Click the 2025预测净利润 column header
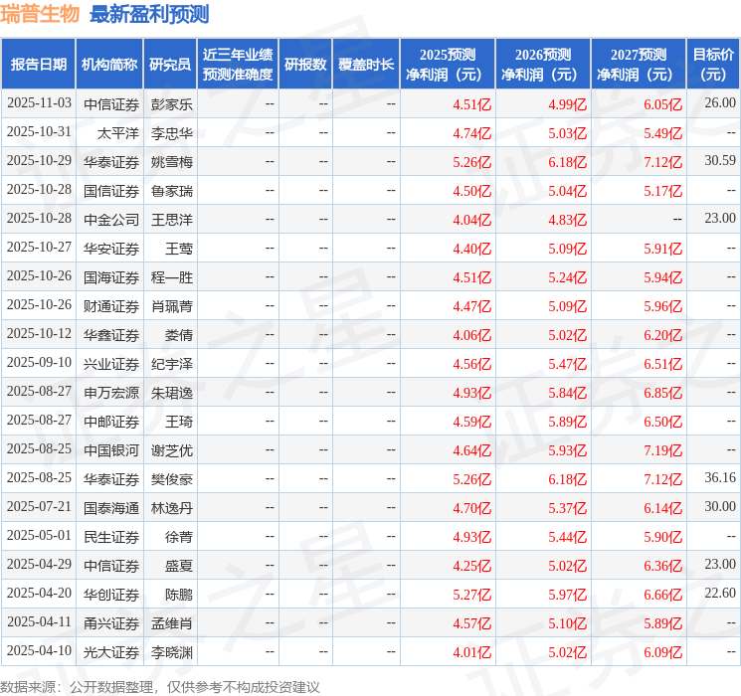Image resolution: width=741 pixels, height=696 pixels. pos(448,65)
